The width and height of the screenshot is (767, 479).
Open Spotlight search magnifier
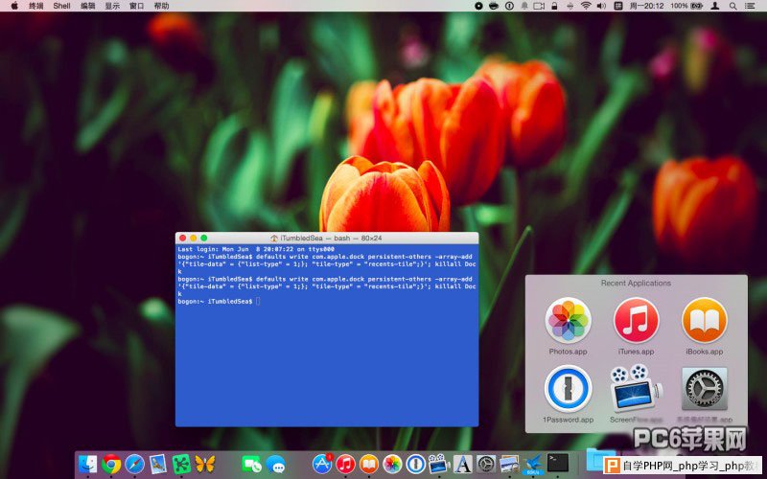pyautogui.click(x=732, y=6)
